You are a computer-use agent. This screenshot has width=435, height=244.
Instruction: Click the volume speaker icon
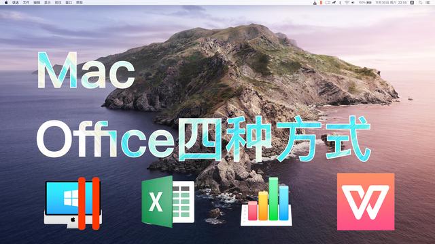point(353,3)
